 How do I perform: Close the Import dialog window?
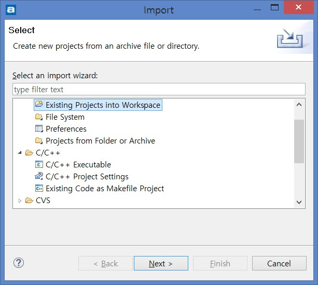coord(298,7)
